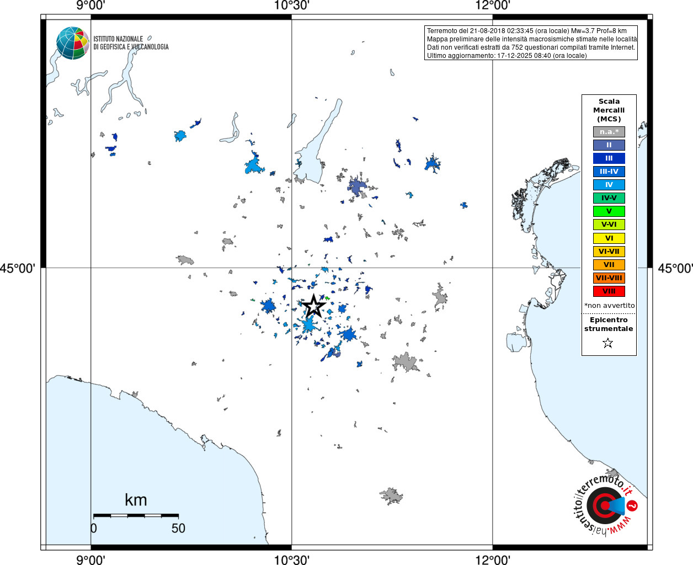Select the intensity VI yellow legend swatch

(x=609, y=238)
